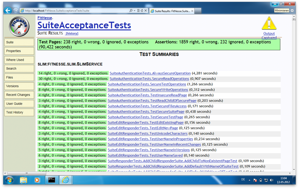Open SuiteAuthenticationTests.SecureReadOperations link
Screen dimensions: 299x189
click(149, 79)
